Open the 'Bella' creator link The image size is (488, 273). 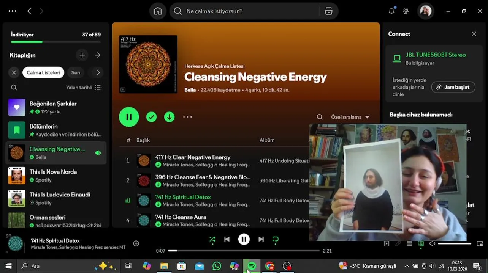(190, 90)
